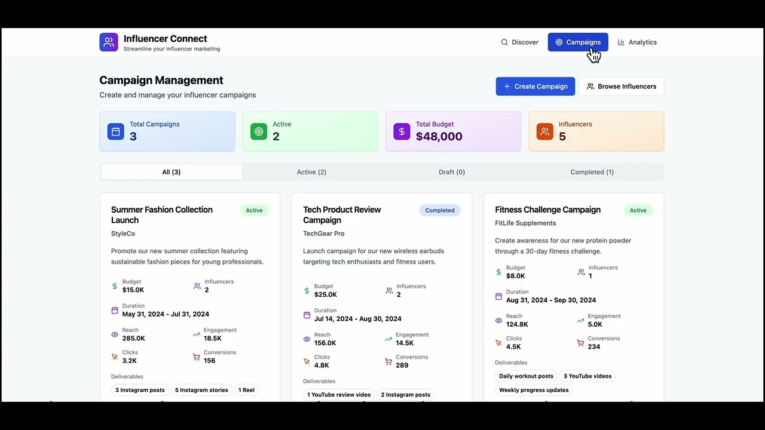Click the Campaign Management heading
The image size is (765, 430).
click(161, 80)
